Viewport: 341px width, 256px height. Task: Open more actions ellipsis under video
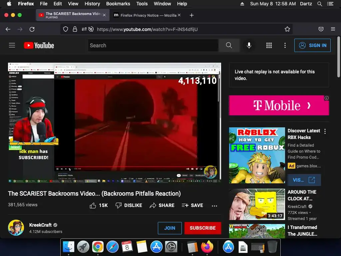click(214, 206)
